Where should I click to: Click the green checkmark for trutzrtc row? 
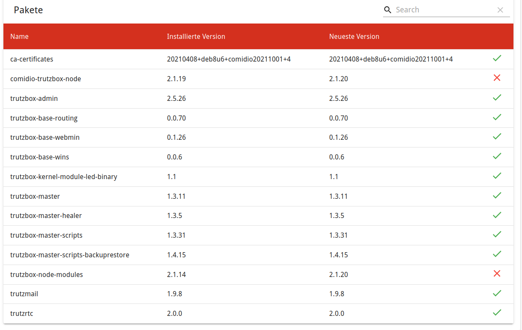tap(497, 312)
